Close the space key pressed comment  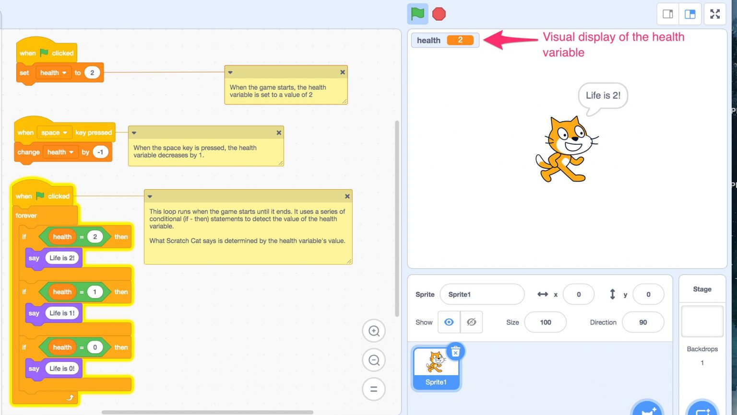[279, 133]
